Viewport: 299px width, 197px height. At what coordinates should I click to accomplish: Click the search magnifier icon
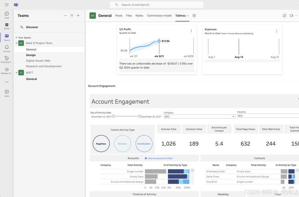pyautogui.click(x=116, y=5)
